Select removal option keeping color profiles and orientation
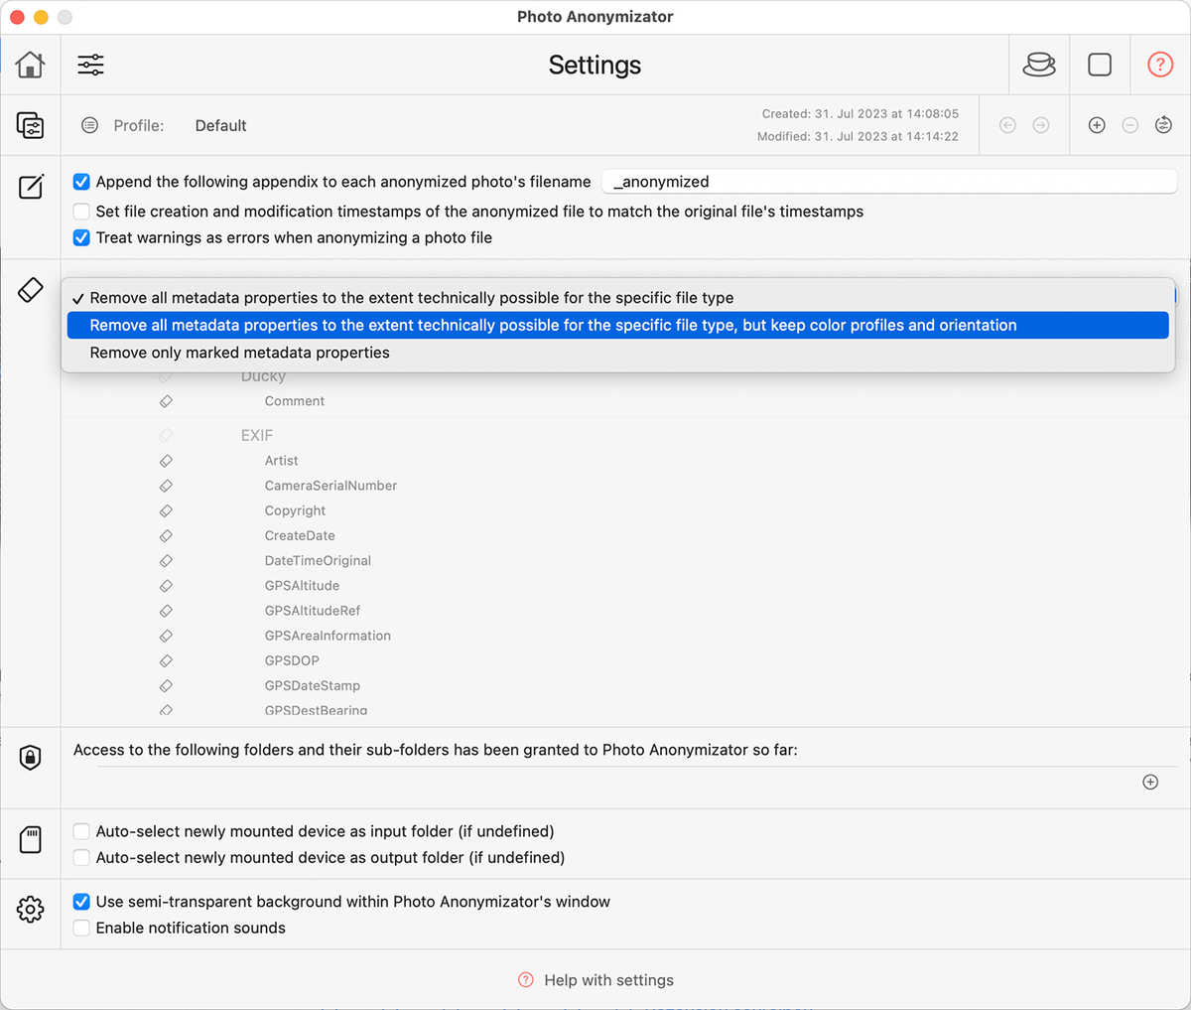The width and height of the screenshot is (1191, 1010). click(x=554, y=325)
